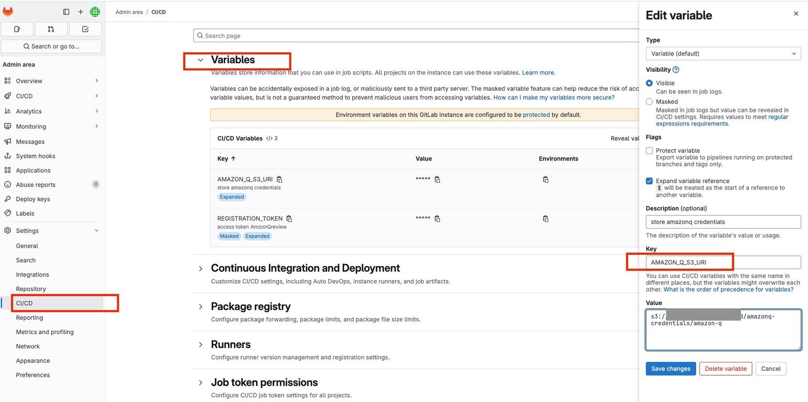Expand the Runners section
This screenshot has height=402, width=808.
click(201, 344)
